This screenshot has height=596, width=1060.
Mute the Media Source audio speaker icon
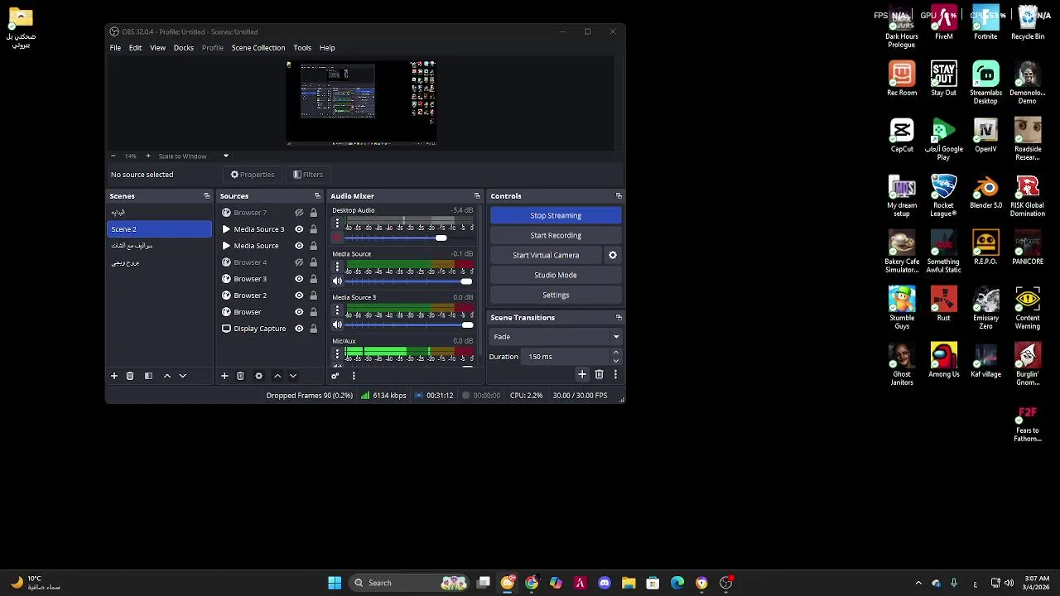point(337,281)
